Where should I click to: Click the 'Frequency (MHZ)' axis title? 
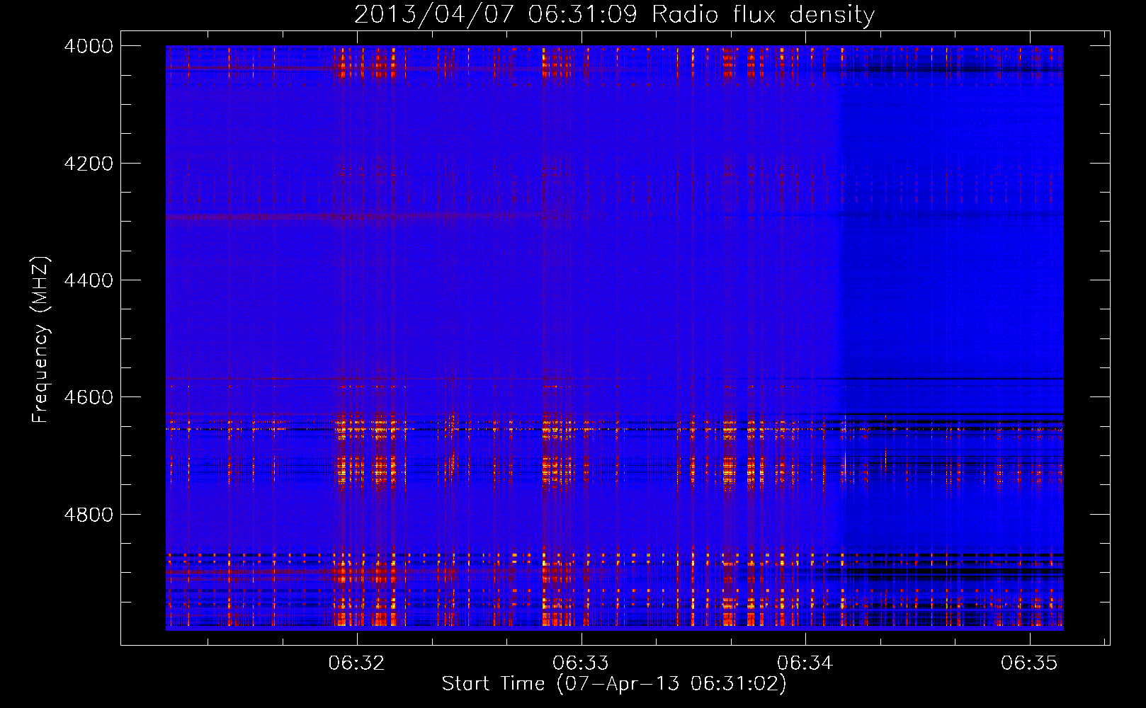(x=41, y=340)
